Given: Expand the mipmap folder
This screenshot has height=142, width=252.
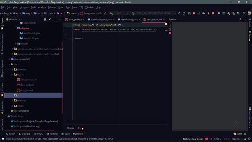Looking at the screenshot, I should point(12,101).
